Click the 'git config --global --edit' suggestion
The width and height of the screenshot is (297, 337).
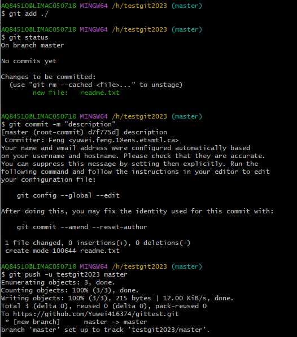pos(68,195)
